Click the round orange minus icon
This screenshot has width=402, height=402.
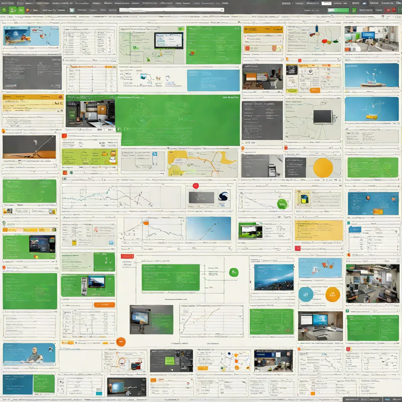tap(121, 342)
